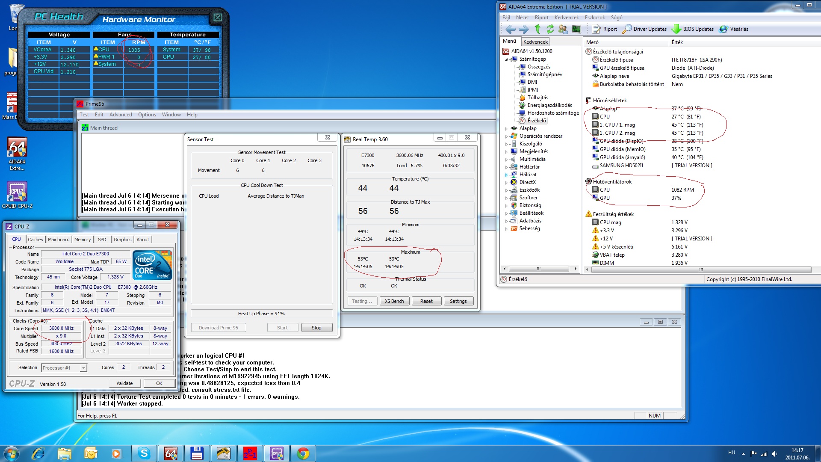The width and height of the screenshot is (821, 462).
Task: Open Settings in Real Temp
Action: click(x=458, y=301)
